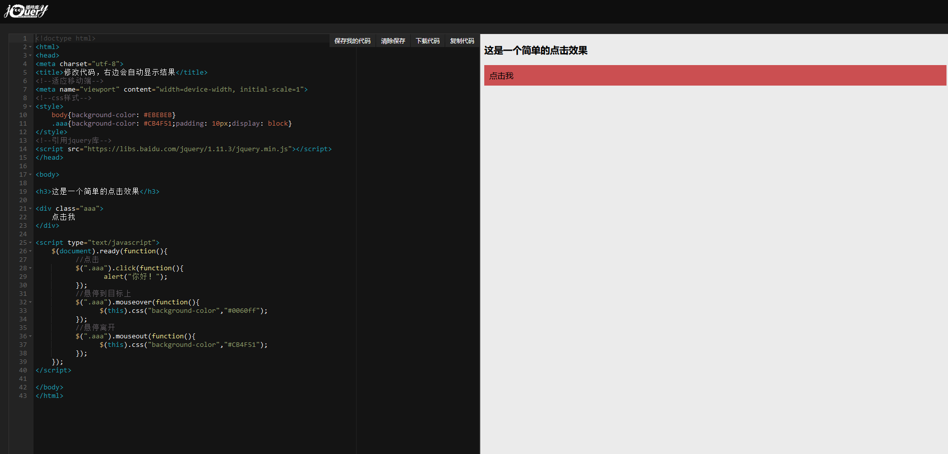Click the 悬停到目标上 comment line

104,294
